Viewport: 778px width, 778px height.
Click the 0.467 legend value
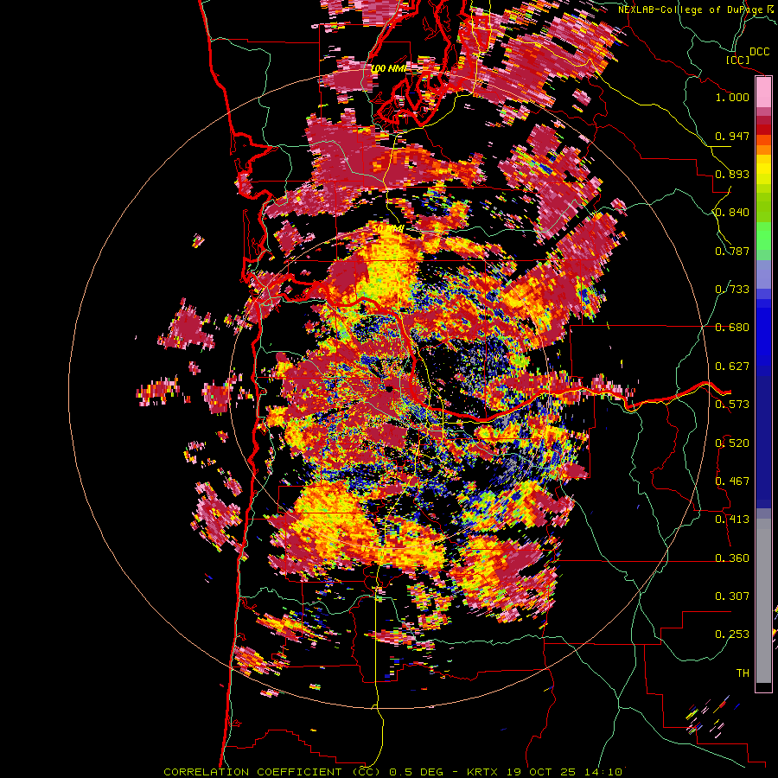732,481
